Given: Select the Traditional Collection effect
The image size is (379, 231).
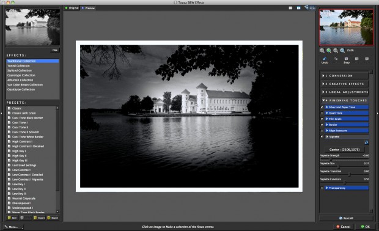Looking at the screenshot, I should coord(32,61).
